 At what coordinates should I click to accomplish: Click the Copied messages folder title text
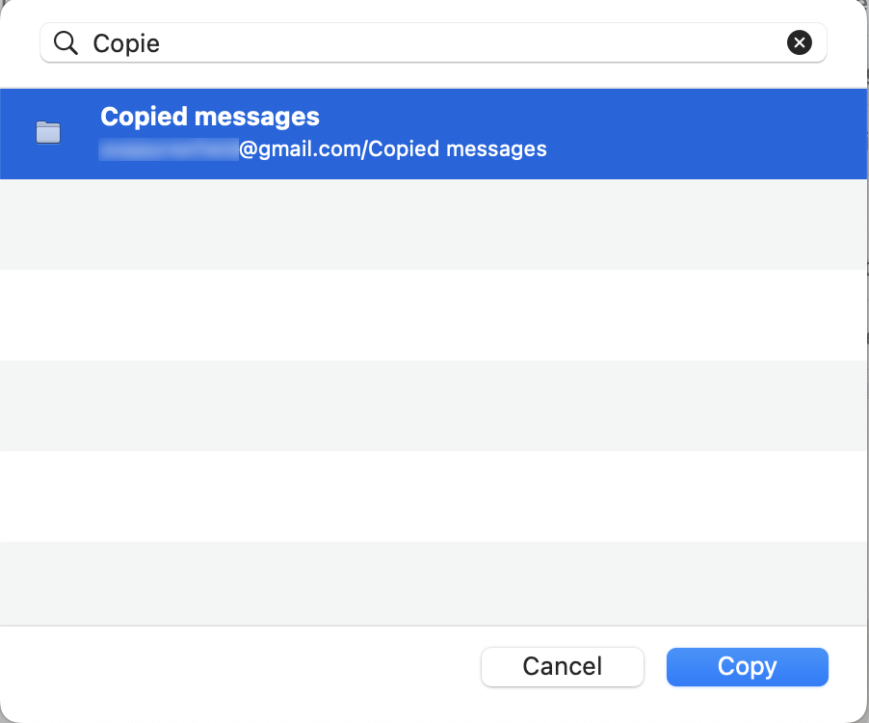(209, 116)
